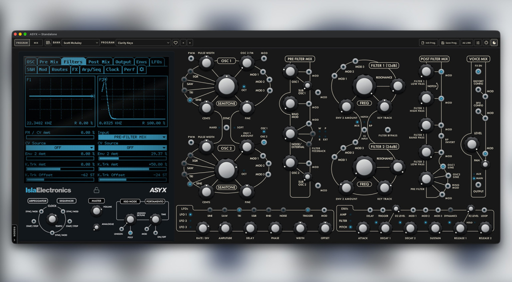The width and height of the screenshot is (512, 282).
Task: Click the OSC 1 Semitone large knob
Action: point(226,86)
